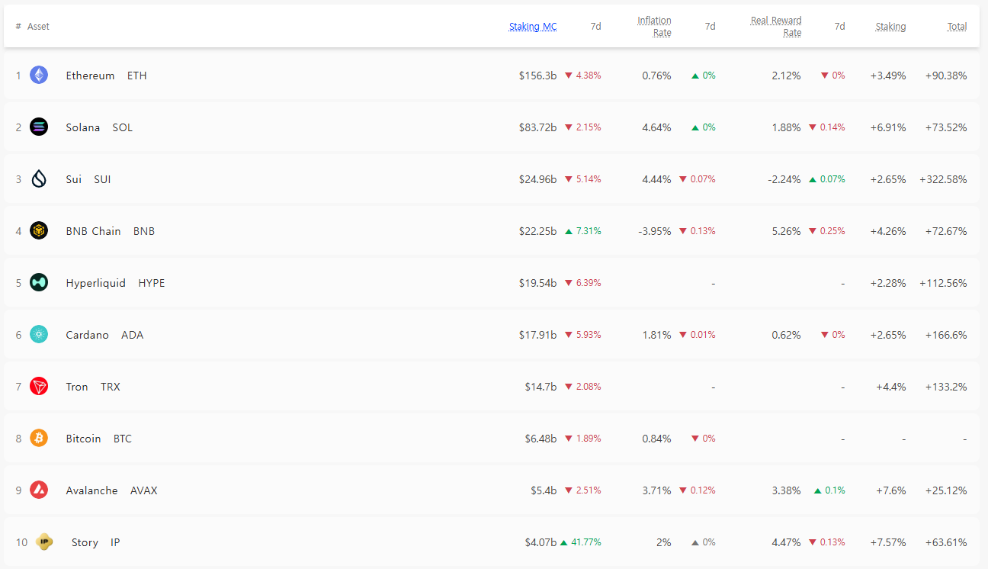Click the AVAX ticker symbol

coord(144,490)
